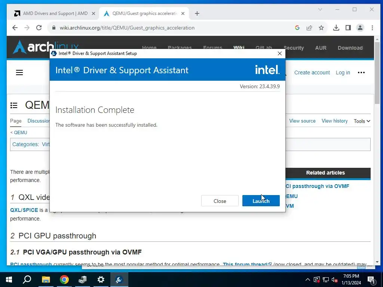The width and height of the screenshot is (383, 287).
Task: Click Log in link
Action: pos(343,72)
